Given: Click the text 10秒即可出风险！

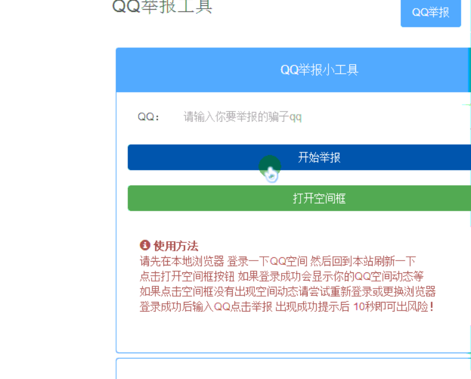Looking at the screenshot, I should [x=394, y=307].
